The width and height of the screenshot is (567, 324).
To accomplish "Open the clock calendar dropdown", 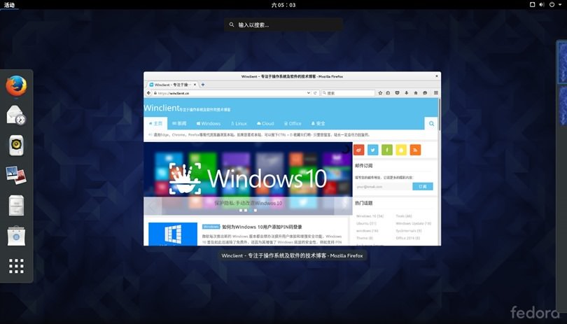I will point(283,5).
